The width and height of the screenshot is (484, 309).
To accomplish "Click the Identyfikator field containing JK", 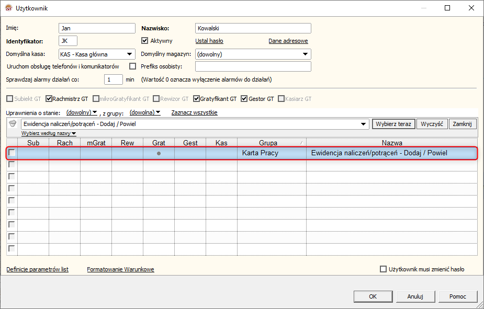I will point(68,41).
